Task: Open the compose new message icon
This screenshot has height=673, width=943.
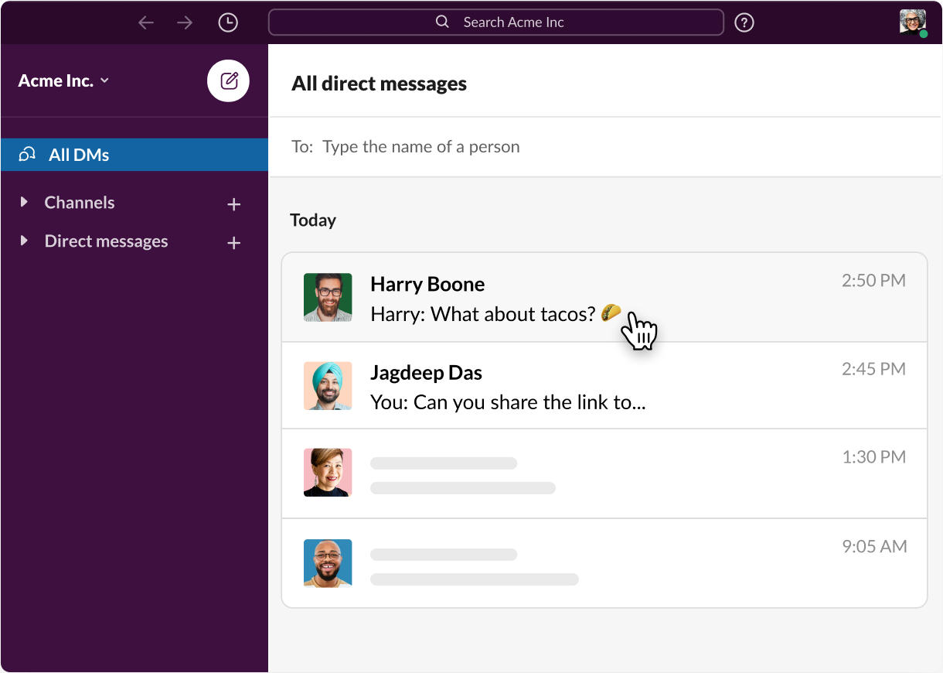Action: tap(228, 80)
